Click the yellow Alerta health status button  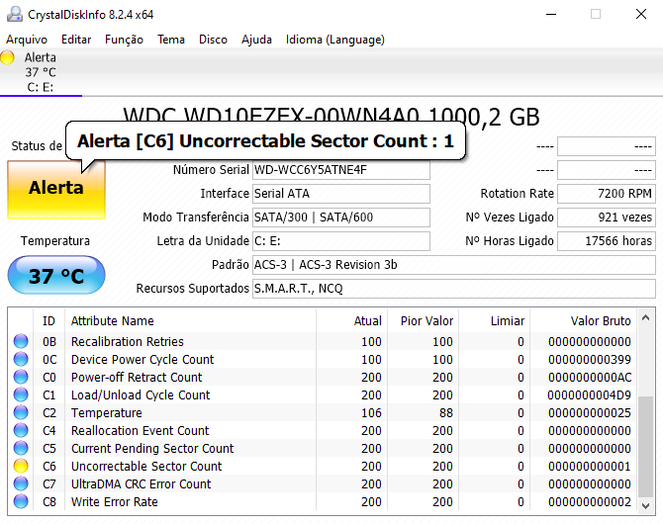tap(56, 189)
